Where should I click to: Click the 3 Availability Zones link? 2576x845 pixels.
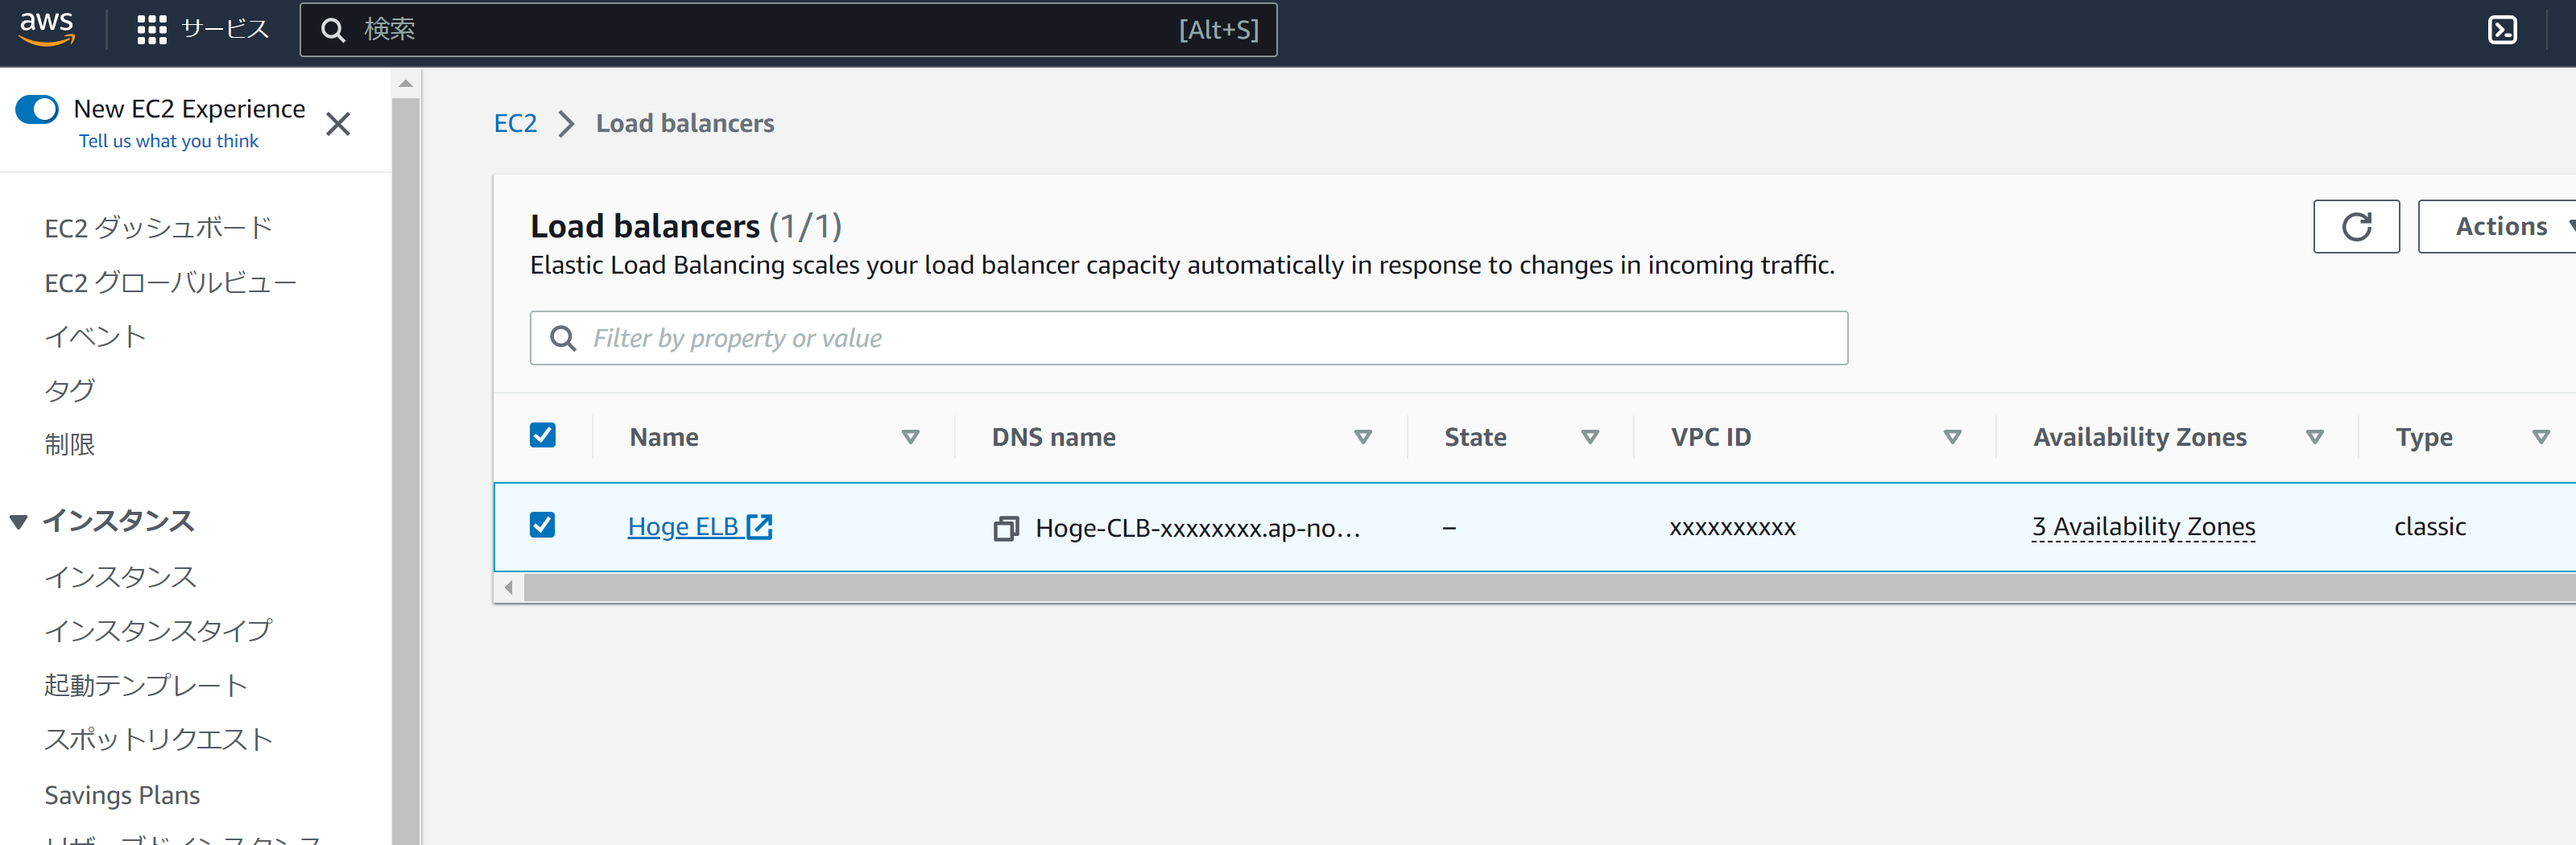coord(2143,526)
